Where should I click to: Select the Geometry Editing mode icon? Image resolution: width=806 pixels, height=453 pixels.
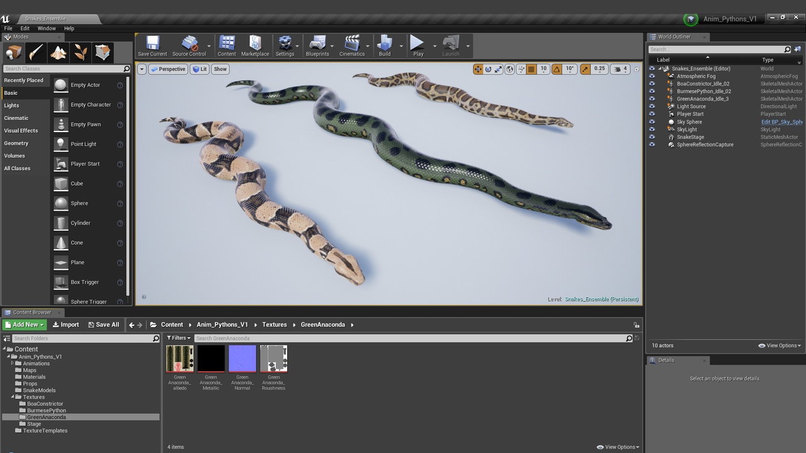[103, 52]
